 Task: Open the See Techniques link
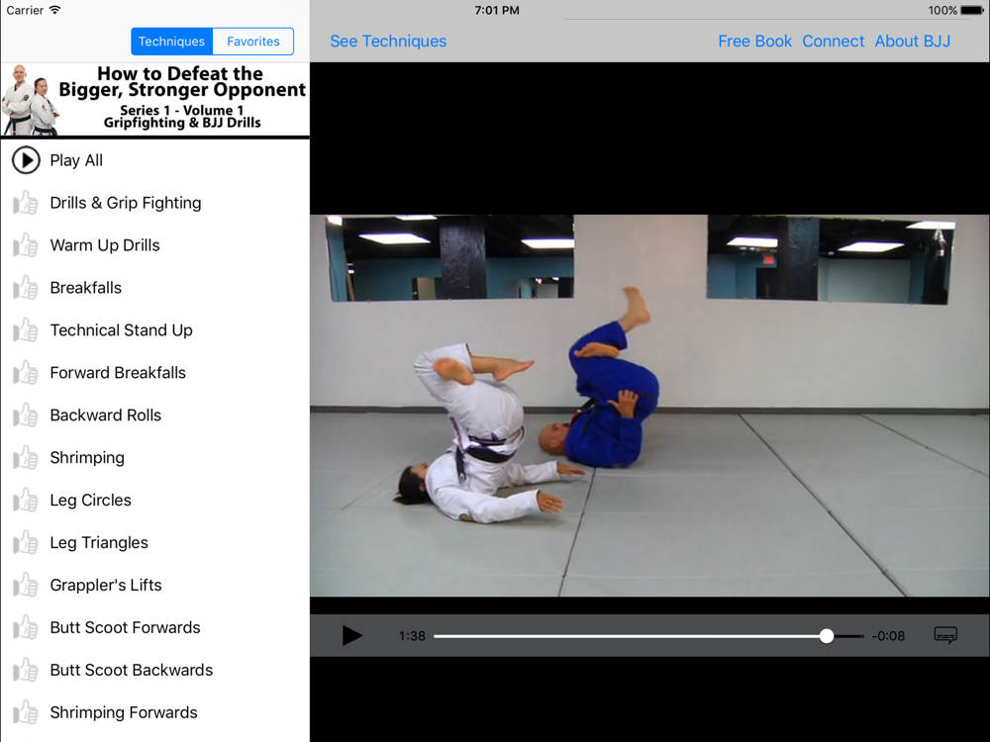coord(388,41)
